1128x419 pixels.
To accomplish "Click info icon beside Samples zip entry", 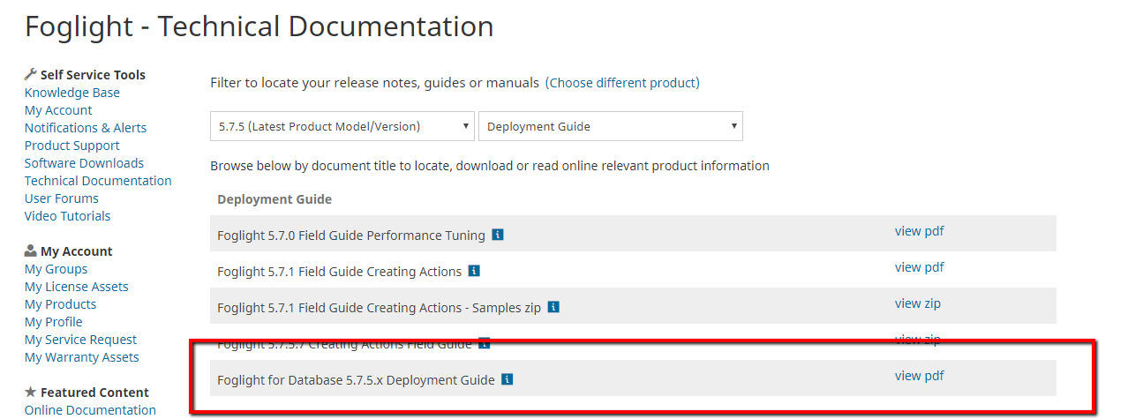I will coord(553,308).
